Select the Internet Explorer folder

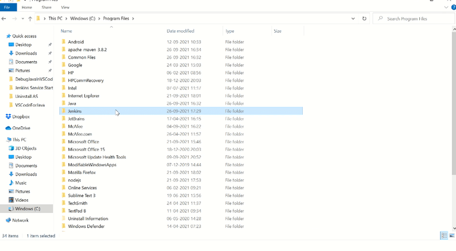point(84,96)
